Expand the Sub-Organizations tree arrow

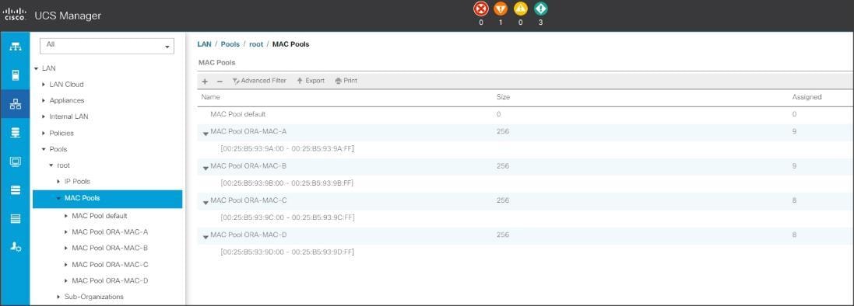(x=59, y=297)
